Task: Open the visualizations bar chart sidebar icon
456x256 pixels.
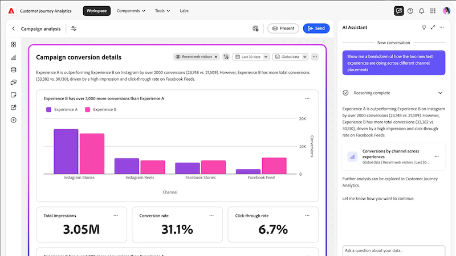Action: (x=13, y=57)
